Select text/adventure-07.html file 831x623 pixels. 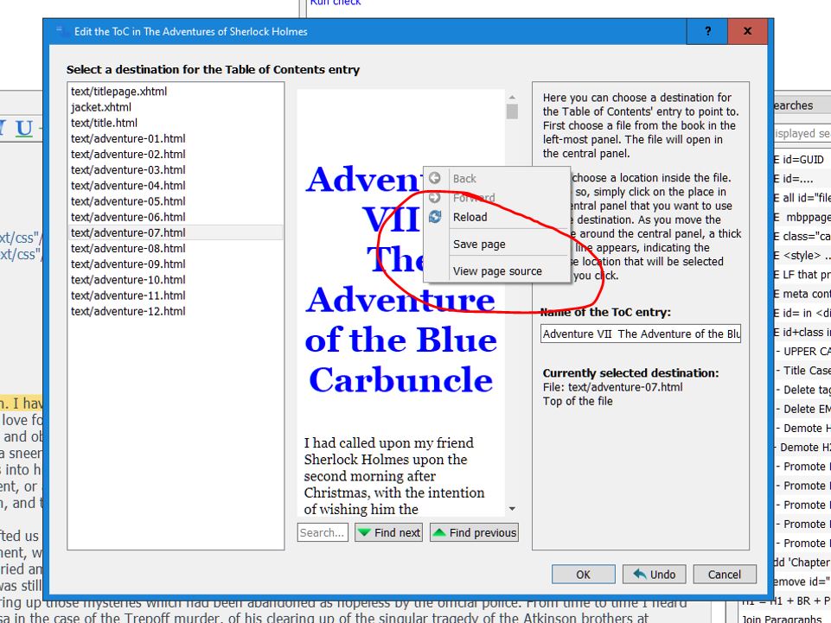176,232
